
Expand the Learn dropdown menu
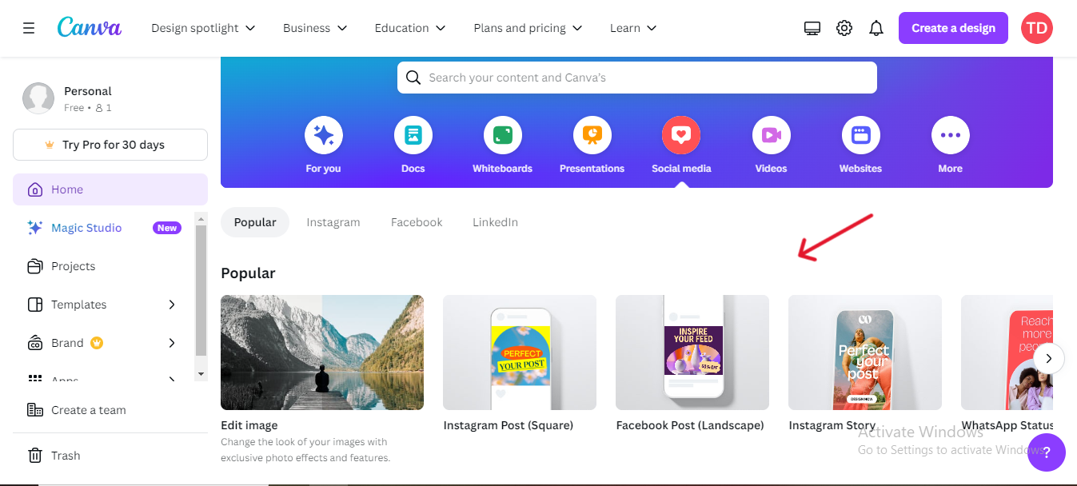click(x=633, y=28)
